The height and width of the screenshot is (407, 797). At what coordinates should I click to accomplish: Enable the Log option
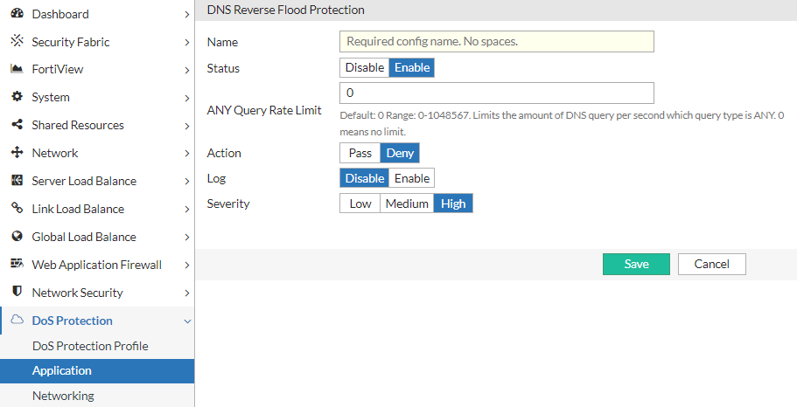click(412, 178)
